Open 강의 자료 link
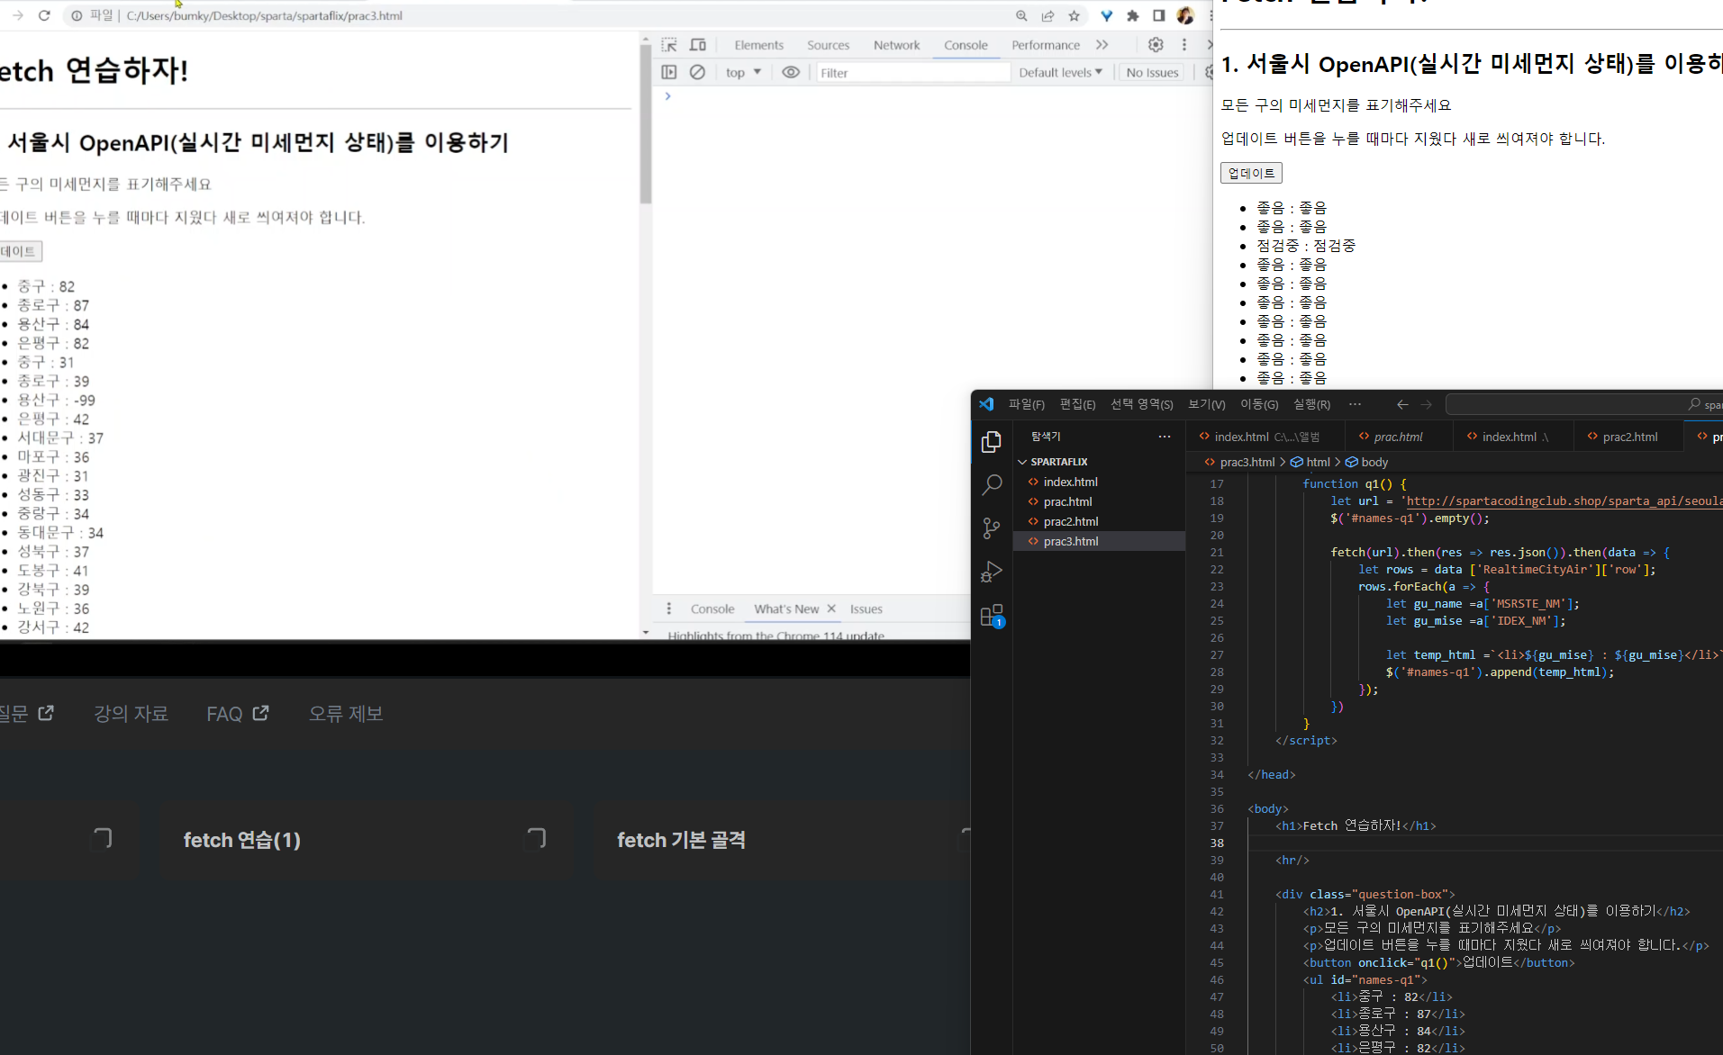 pos(131,713)
